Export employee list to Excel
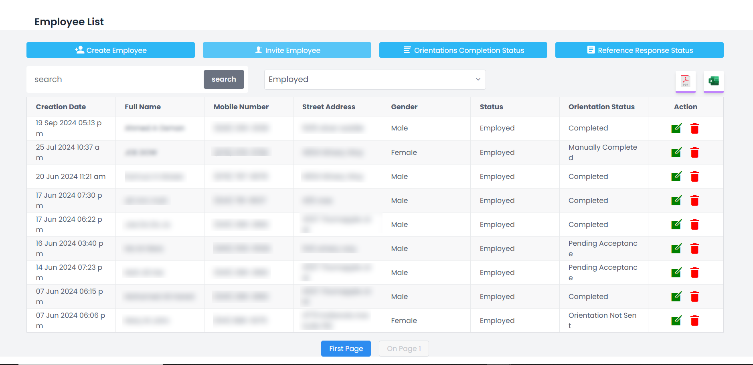This screenshot has width=753, height=365. click(713, 81)
